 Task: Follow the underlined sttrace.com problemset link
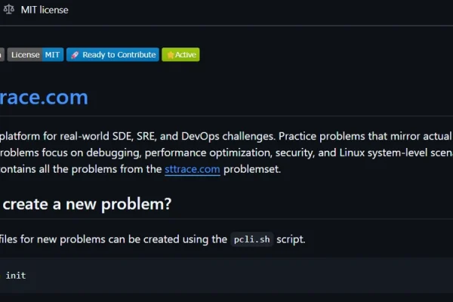click(x=193, y=169)
